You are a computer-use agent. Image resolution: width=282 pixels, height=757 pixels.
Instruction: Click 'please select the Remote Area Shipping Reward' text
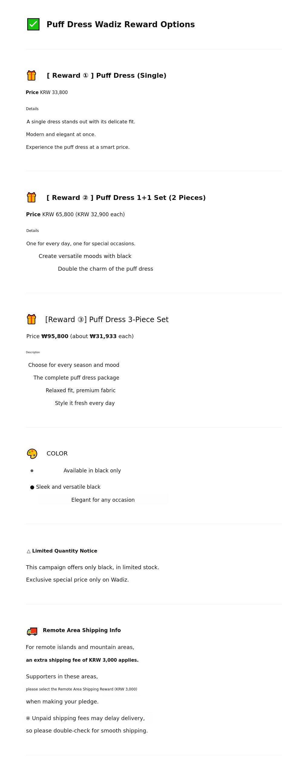pos(81,689)
